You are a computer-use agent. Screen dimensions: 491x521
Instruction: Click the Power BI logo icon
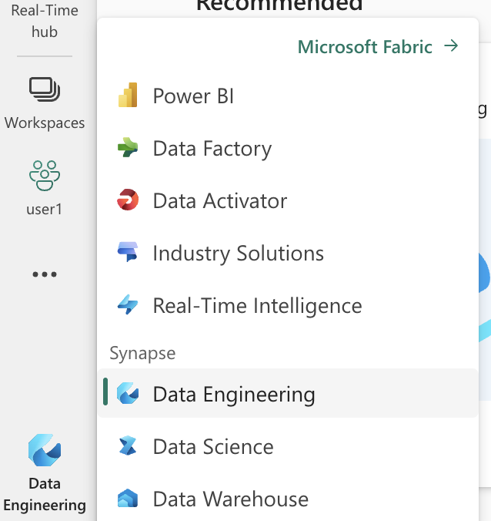[128, 95]
